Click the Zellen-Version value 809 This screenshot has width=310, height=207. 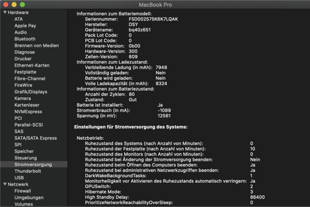tap(133, 57)
